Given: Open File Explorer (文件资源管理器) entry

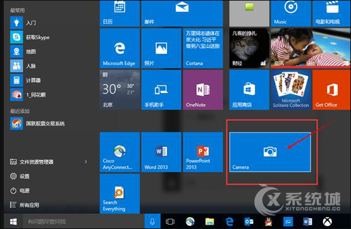Looking at the screenshot, I should 32,161.
